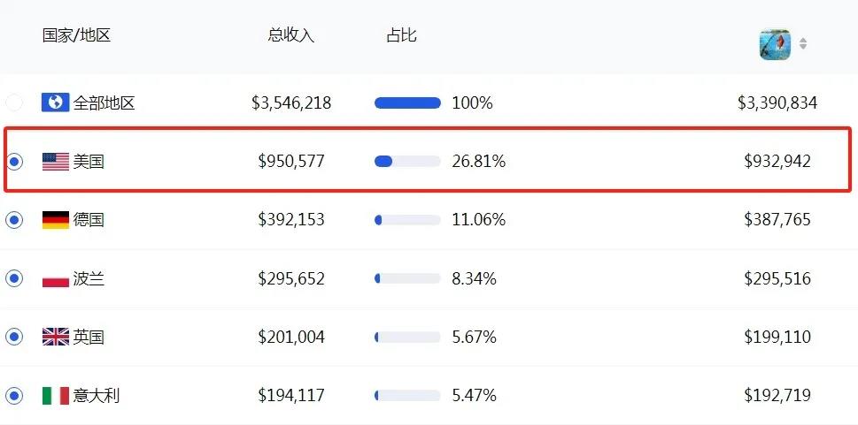Click the Italy flag icon

tap(55, 395)
